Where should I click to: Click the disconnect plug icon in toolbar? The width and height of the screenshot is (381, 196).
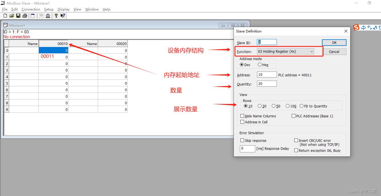pos(48,16)
